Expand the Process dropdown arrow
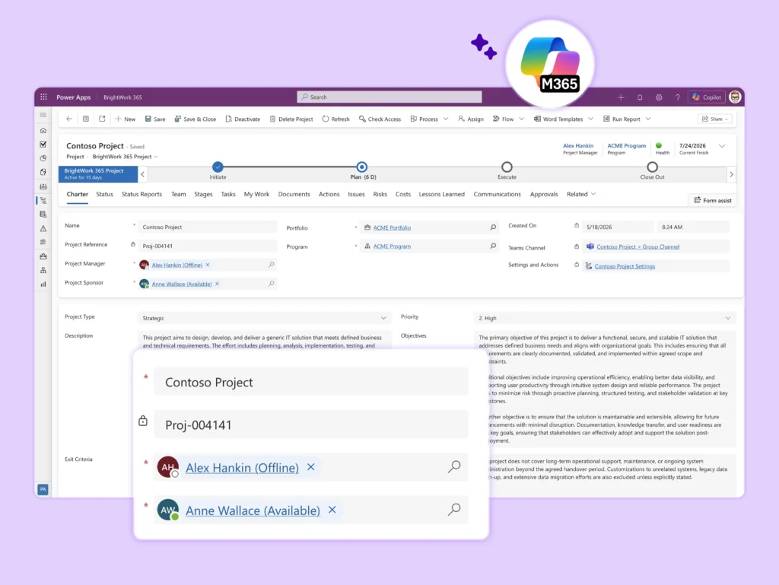The image size is (779, 585). [446, 119]
